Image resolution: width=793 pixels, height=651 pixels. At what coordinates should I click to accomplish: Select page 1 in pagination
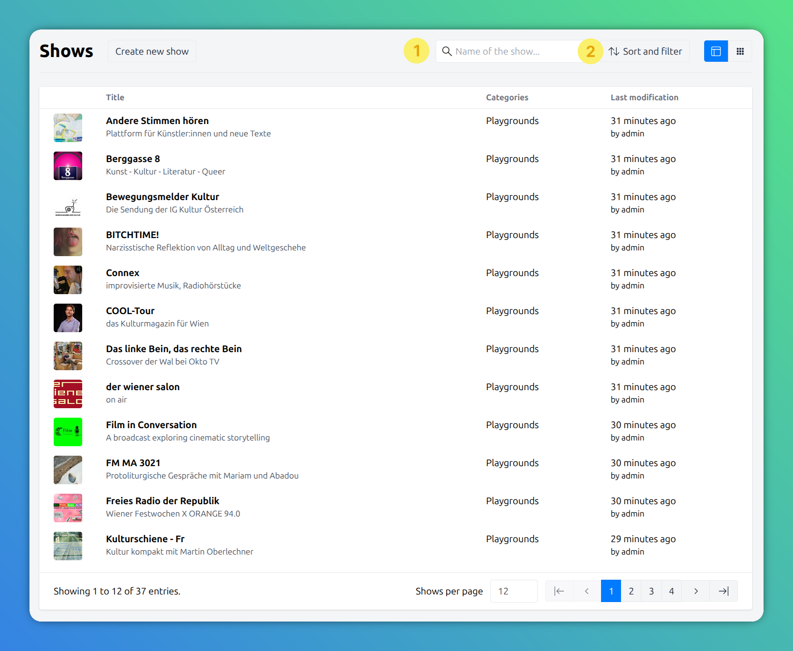point(611,591)
